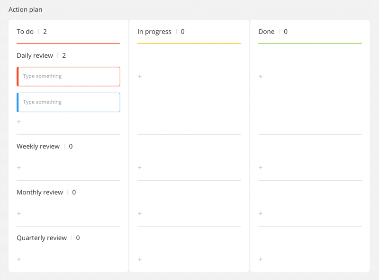Add Daily review card in Done column
This screenshot has height=280, width=379.
[x=261, y=77]
